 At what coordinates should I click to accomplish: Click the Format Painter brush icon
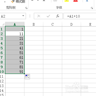pyautogui.click(x=13, y=1)
